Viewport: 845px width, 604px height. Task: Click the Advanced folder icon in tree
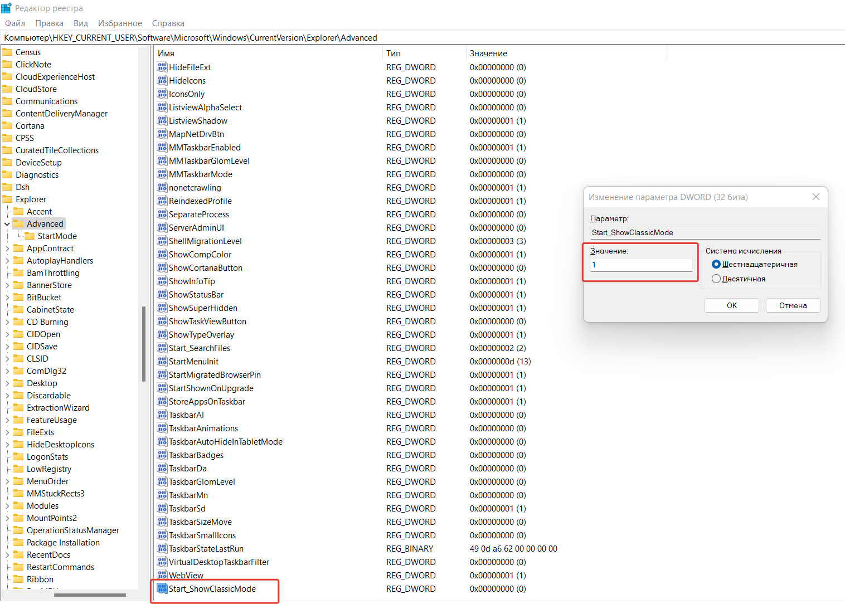click(18, 223)
